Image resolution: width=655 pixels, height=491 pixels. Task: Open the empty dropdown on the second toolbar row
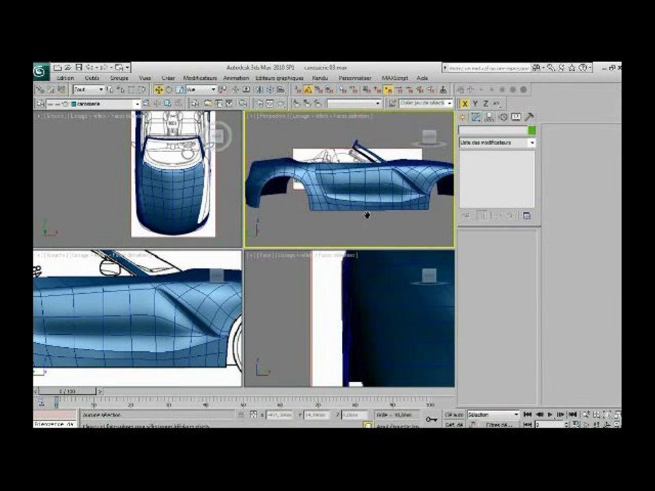pyautogui.click(x=354, y=103)
